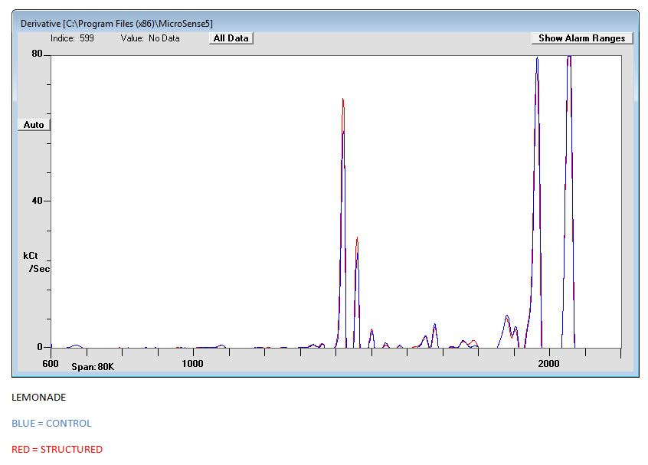The width and height of the screenshot is (648, 465).
Task: Click 'RED = STRUCTURED' legend text
Action: pos(57,449)
